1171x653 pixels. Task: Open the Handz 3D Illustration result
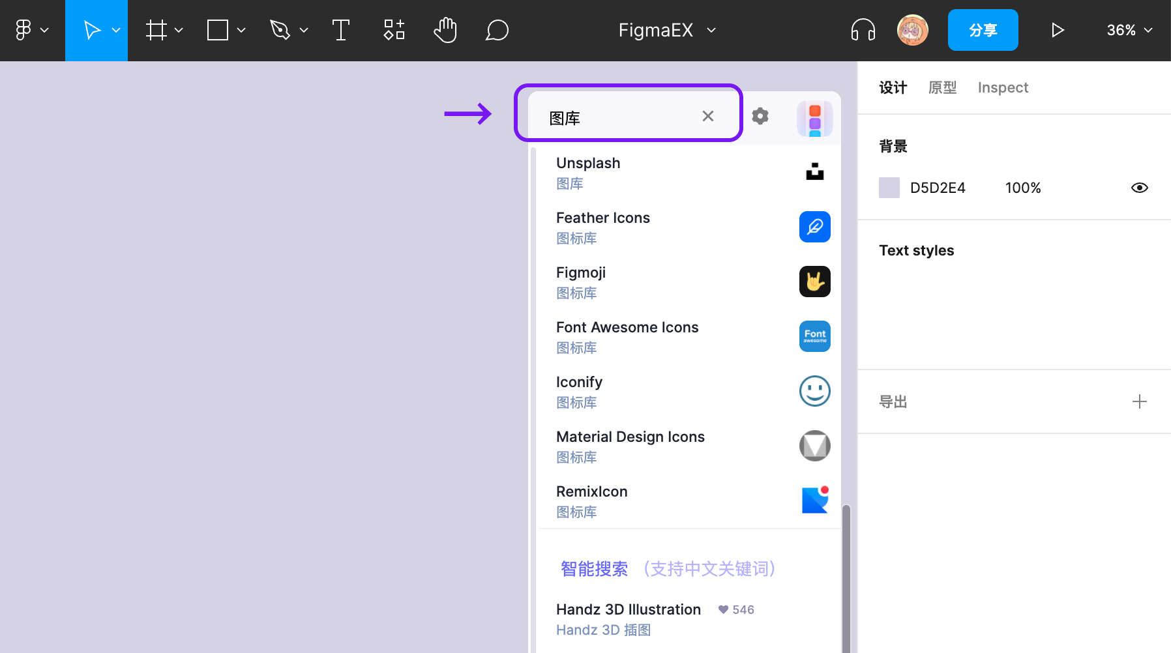tap(629, 609)
